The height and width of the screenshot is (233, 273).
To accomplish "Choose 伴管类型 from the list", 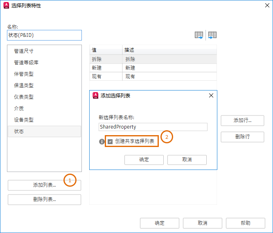I will click(24, 74).
